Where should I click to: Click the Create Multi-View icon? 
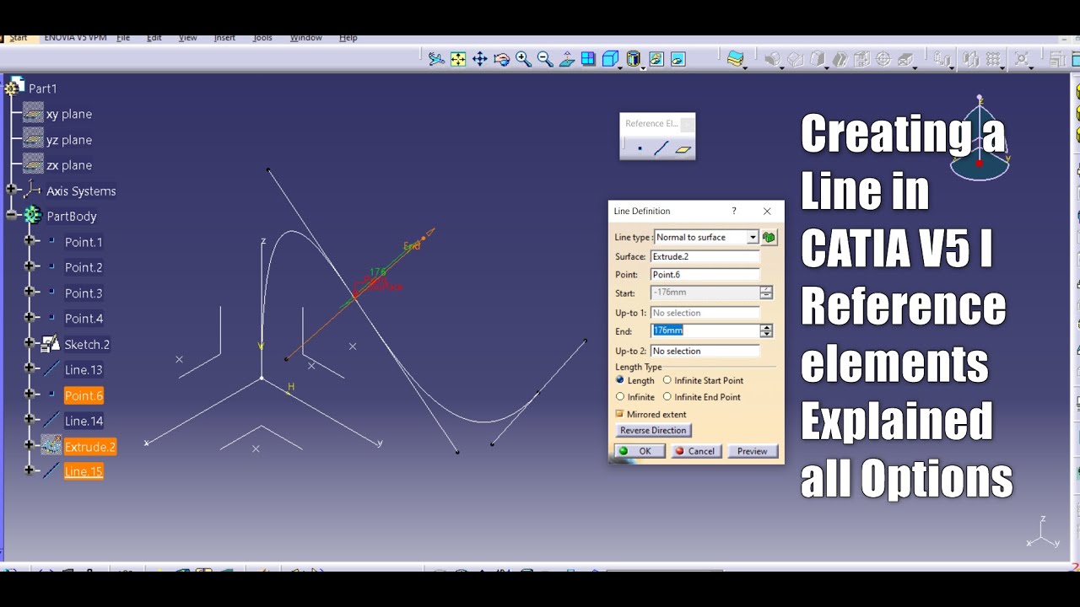click(x=588, y=59)
